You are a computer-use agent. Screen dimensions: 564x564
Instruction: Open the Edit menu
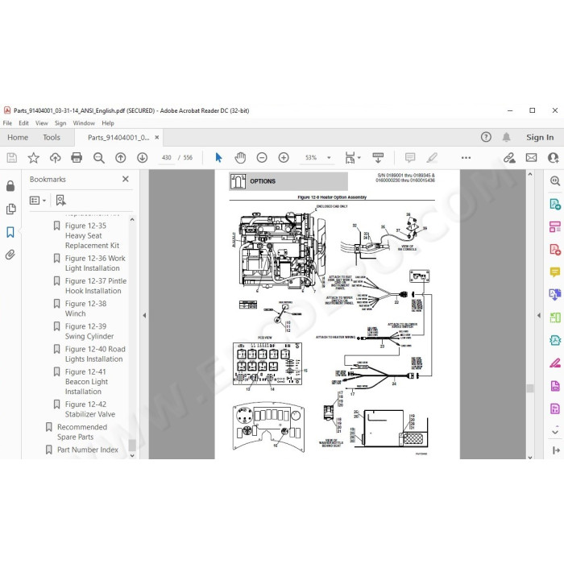pyautogui.click(x=23, y=123)
